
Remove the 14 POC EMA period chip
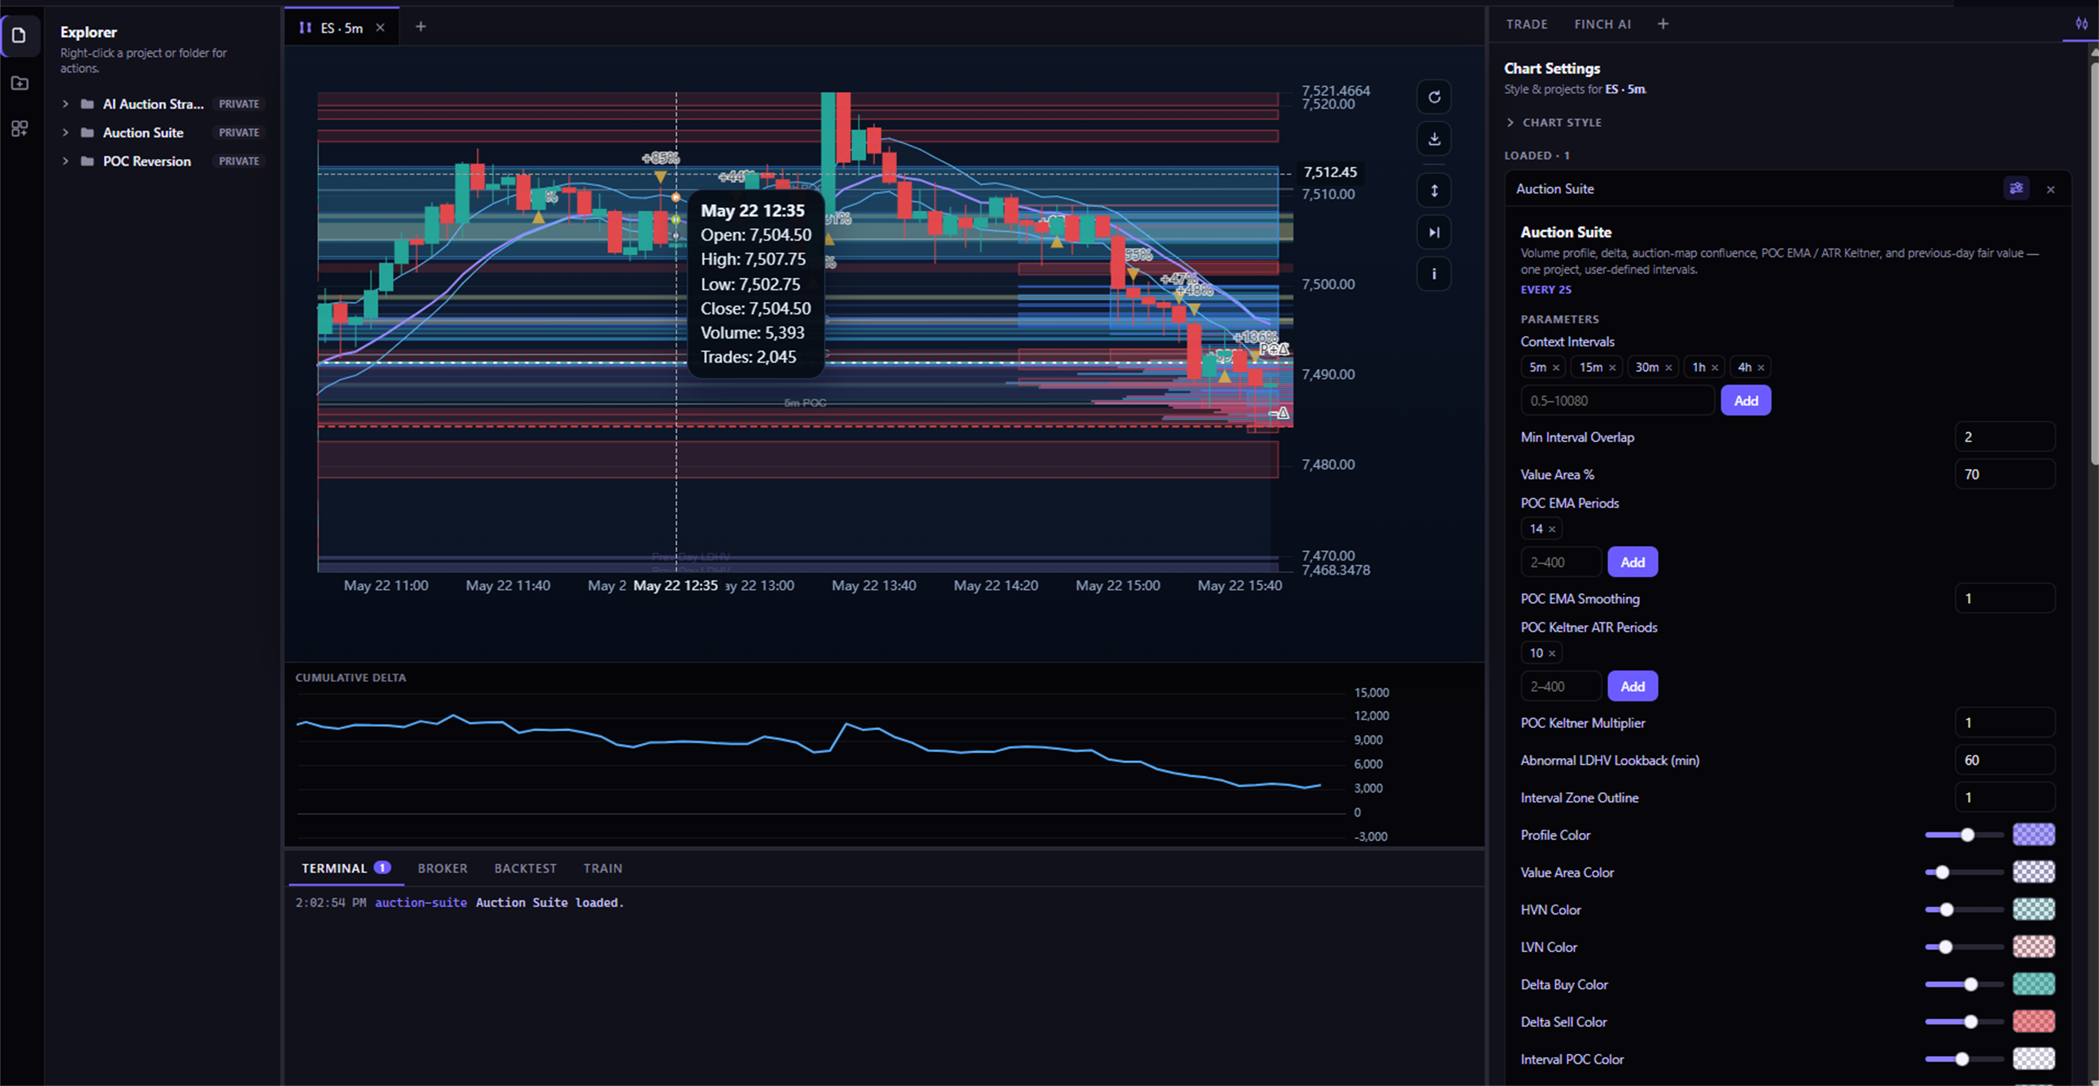1551,530
